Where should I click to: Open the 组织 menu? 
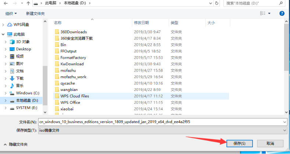point(11,13)
